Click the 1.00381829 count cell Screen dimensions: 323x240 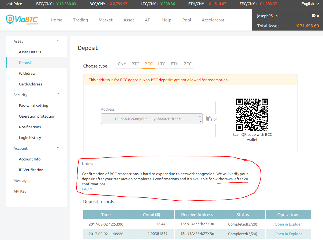tap(152, 234)
